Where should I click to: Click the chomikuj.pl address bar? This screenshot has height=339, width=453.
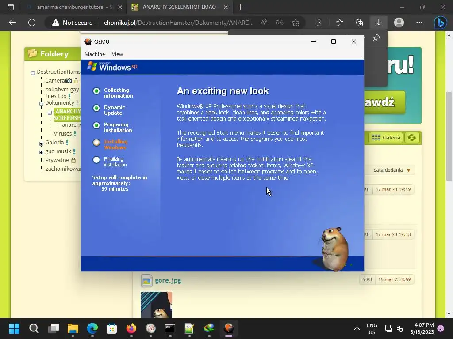point(179,23)
